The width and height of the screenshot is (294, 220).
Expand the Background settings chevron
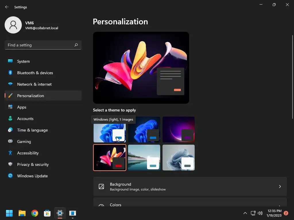click(280, 186)
